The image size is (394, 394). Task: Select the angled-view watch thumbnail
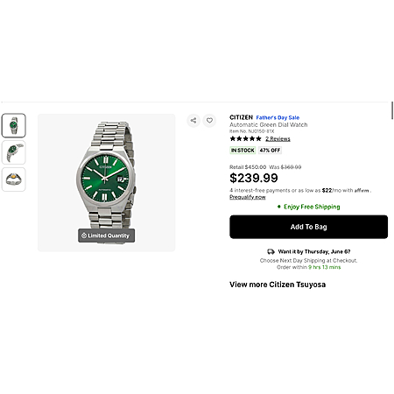tap(14, 152)
